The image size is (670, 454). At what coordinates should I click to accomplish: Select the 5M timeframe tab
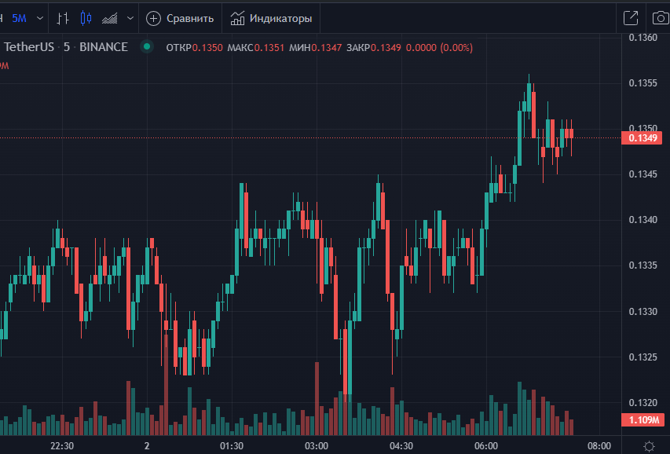pyautogui.click(x=19, y=17)
